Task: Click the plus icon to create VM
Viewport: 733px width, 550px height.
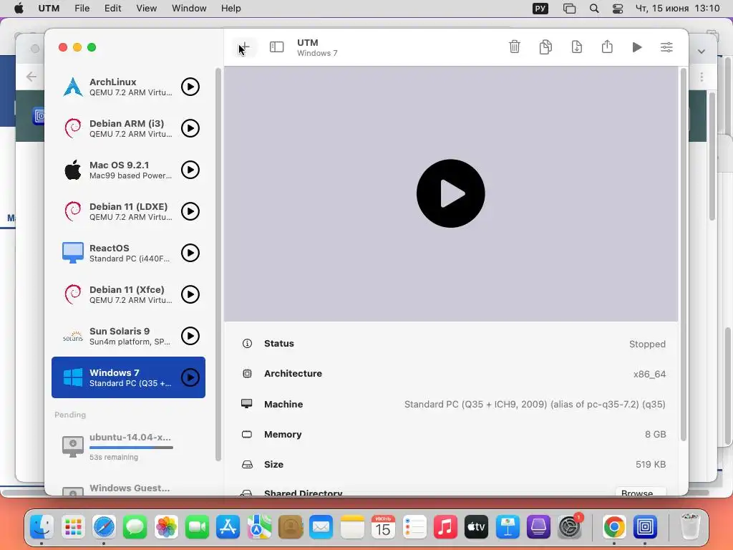Action: pos(245,47)
